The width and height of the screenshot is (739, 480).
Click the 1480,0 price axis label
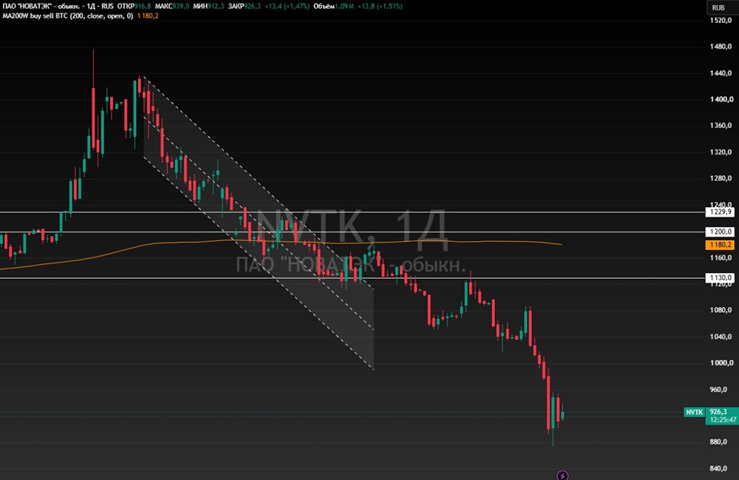pos(721,47)
